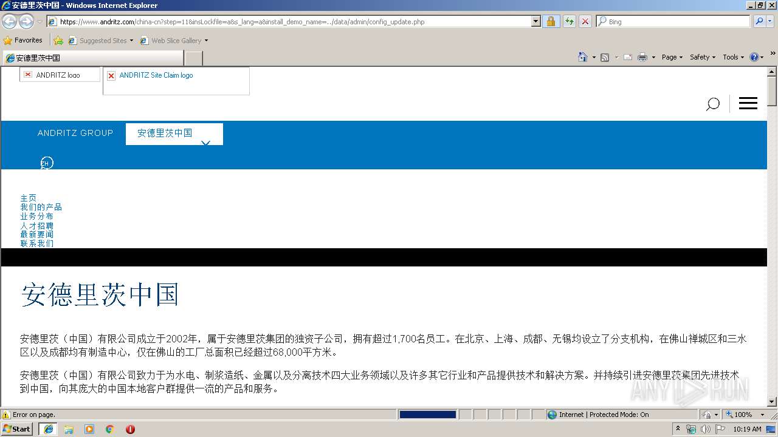Click the website search magnifier icon
This screenshot has width=778, height=437.
coord(712,104)
